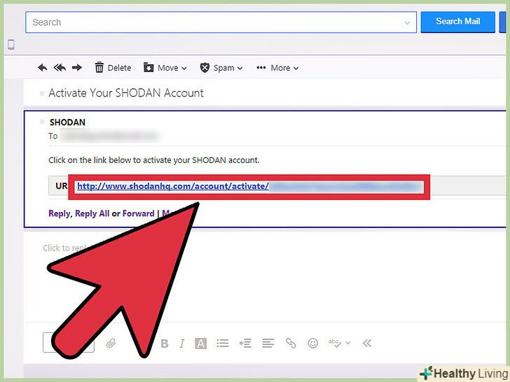The height and width of the screenshot is (382, 510).
Task: Expand the spell check dropdown arrow
Action: pos(348,343)
